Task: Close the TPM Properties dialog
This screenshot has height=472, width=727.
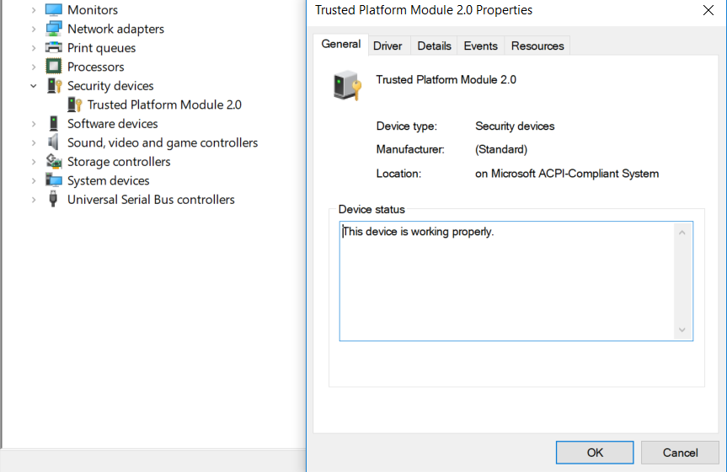Action: coord(708,10)
